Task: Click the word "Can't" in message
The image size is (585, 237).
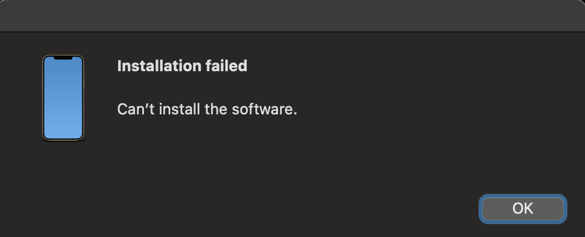Action: [133, 109]
